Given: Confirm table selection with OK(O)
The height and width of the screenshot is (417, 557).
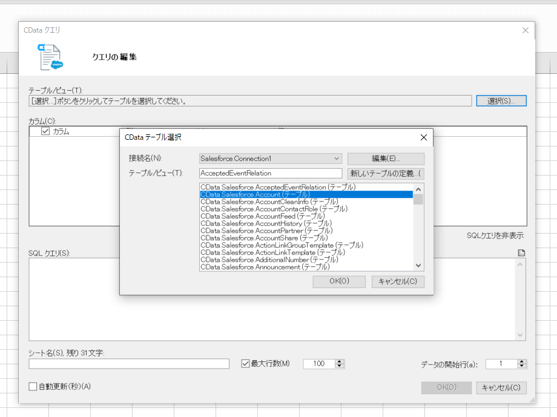Looking at the screenshot, I should tap(339, 281).
